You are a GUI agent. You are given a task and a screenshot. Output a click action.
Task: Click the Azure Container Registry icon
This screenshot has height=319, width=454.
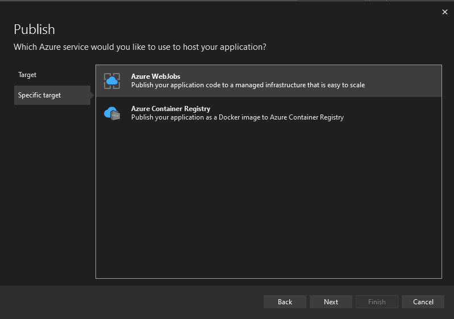[112, 113]
